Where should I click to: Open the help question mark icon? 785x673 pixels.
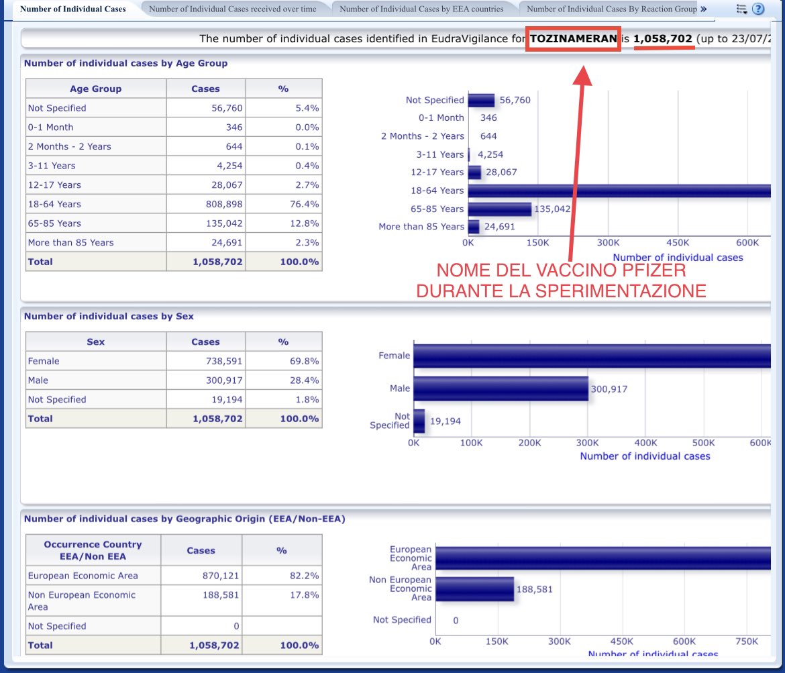[758, 9]
